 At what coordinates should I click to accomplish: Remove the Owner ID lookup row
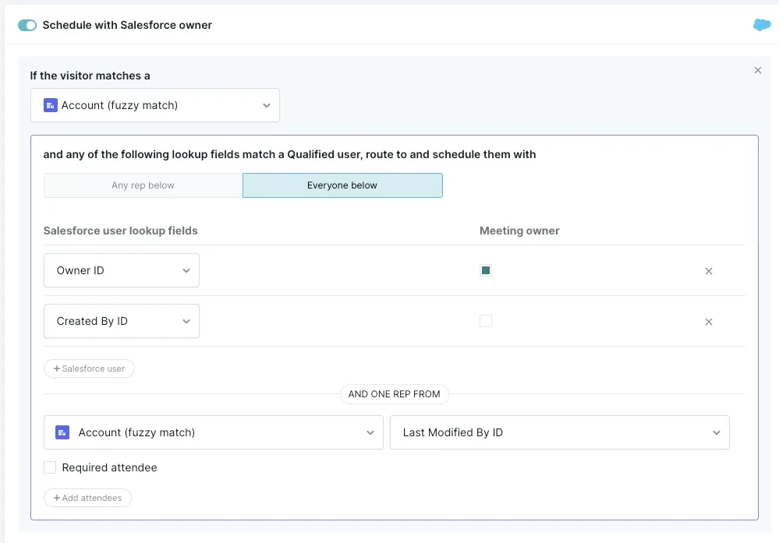click(x=709, y=271)
